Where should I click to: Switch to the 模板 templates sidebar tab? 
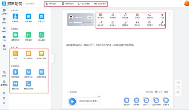(x=4, y=29)
